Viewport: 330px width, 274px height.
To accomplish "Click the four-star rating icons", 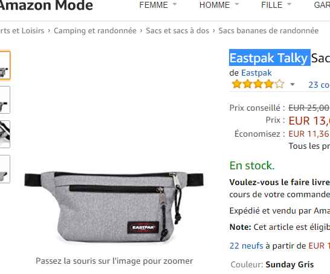I will pos(258,84).
